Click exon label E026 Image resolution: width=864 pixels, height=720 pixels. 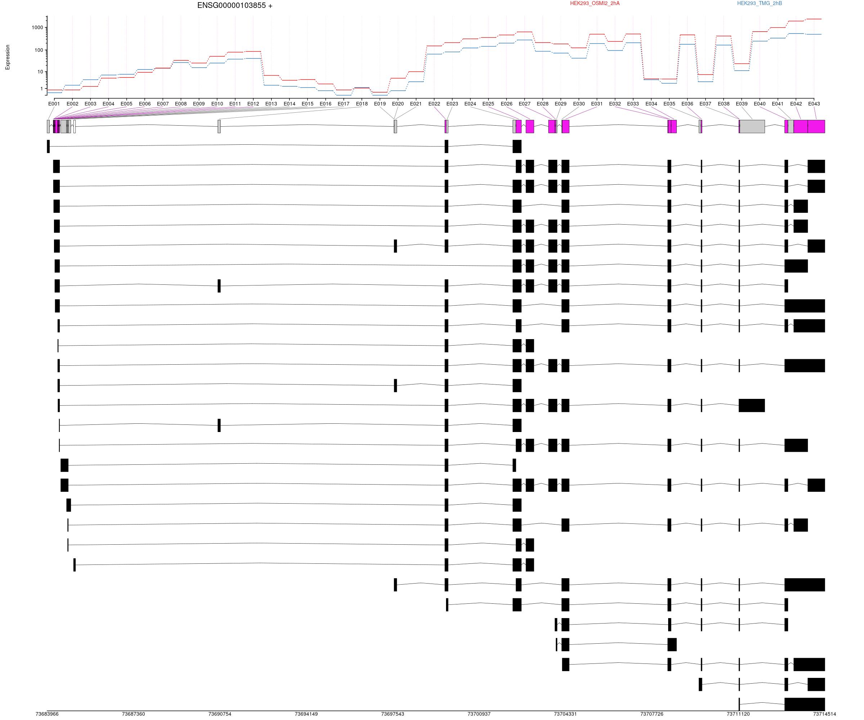click(507, 104)
